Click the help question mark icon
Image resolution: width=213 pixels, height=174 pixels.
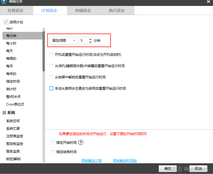(x=81, y=142)
